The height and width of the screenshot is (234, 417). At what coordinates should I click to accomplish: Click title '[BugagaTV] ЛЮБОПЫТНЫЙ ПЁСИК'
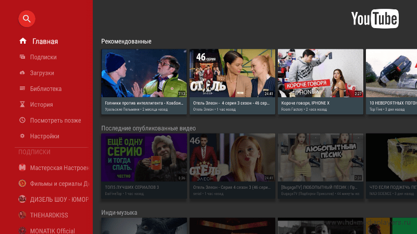(319, 187)
